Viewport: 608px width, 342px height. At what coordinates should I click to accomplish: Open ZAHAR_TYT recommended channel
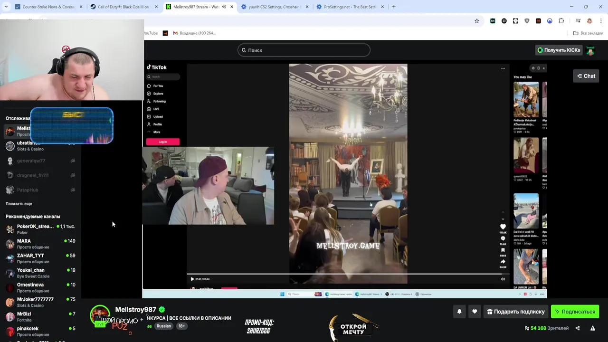40,258
